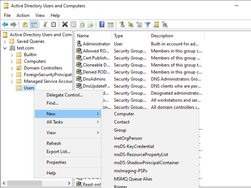Sort by the Type column header
This screenshot has height=188, width=251.
point(130,36)
